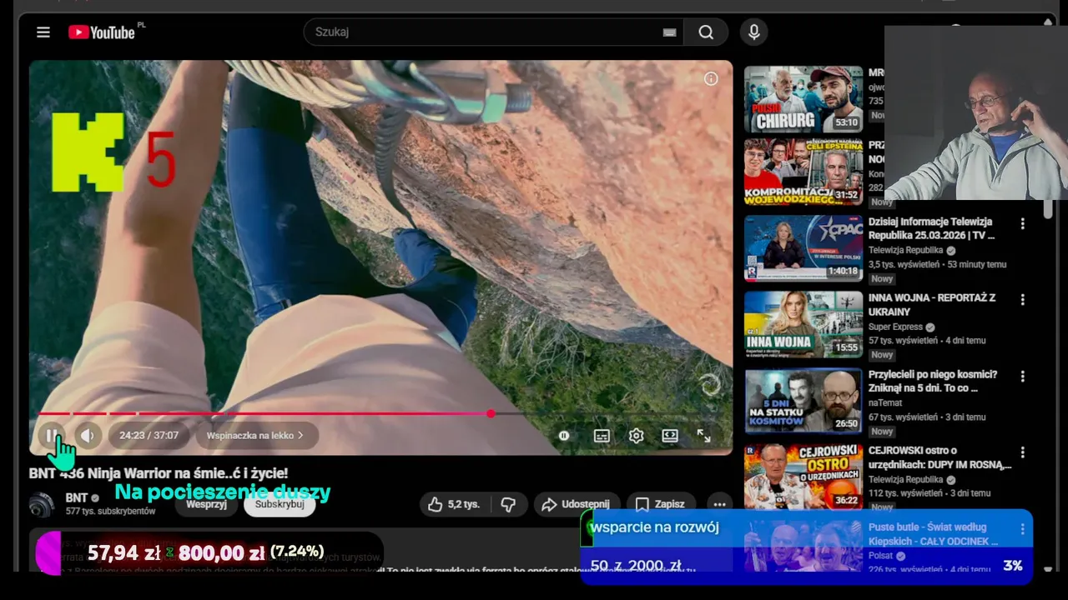This screenshot has width=1068, height=600.
Task: Open options menu for Inna Wojna video
Action: click(1022, 300)
